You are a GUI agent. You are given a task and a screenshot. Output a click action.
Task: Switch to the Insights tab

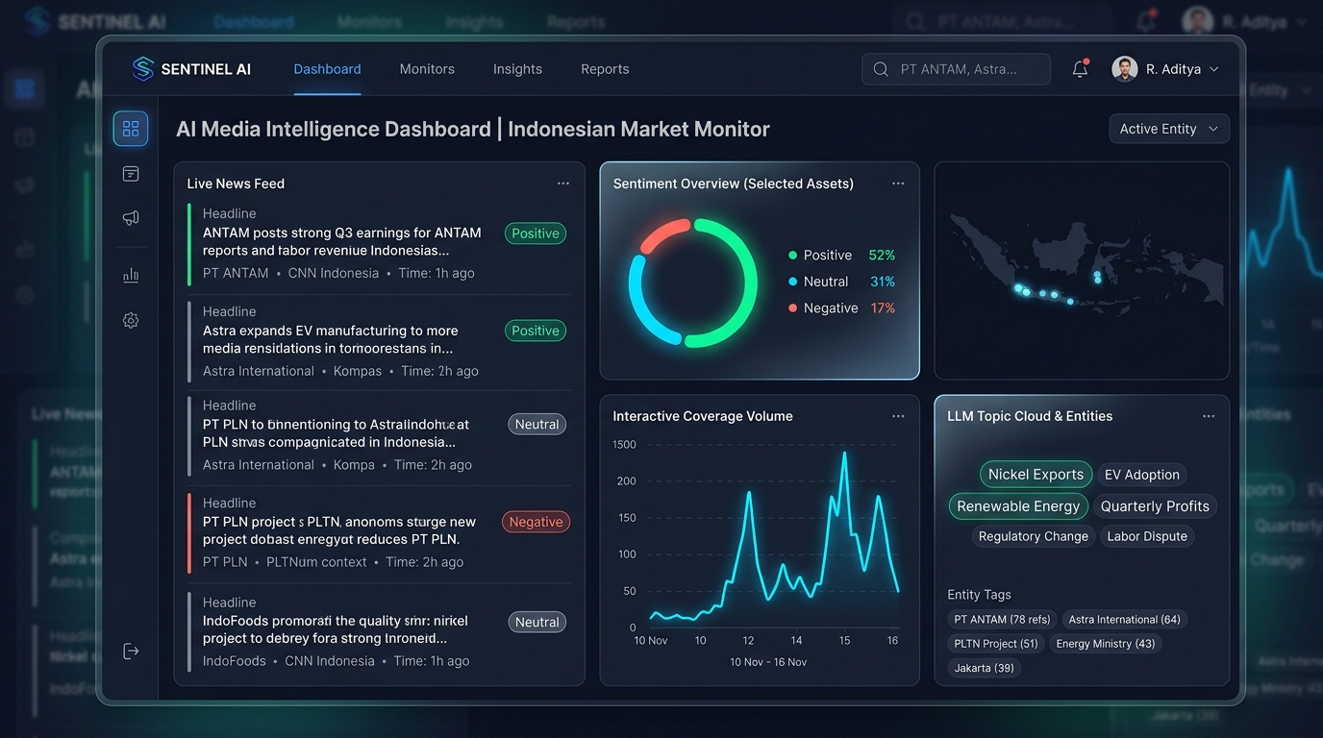pyautogui.click(x=517, y=69)
